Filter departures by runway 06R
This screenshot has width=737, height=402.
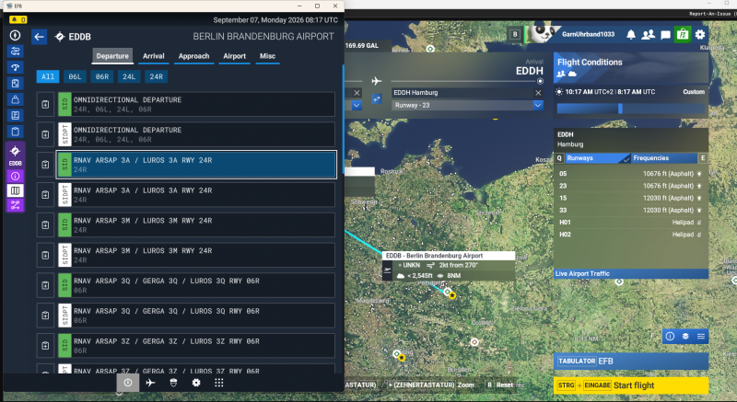[102, 76]
